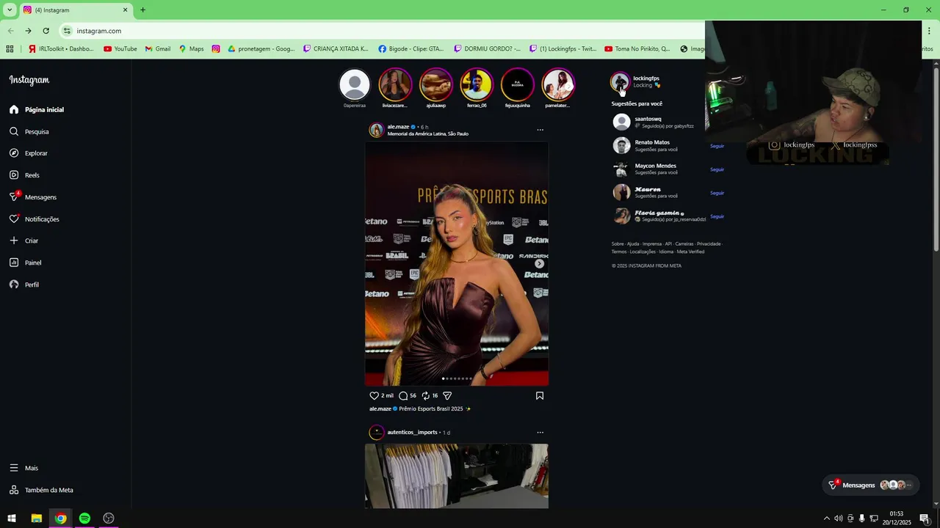Repost the ale.maze post
The height and width of the screenshot is (528, 940).
[x=425, y=395]
